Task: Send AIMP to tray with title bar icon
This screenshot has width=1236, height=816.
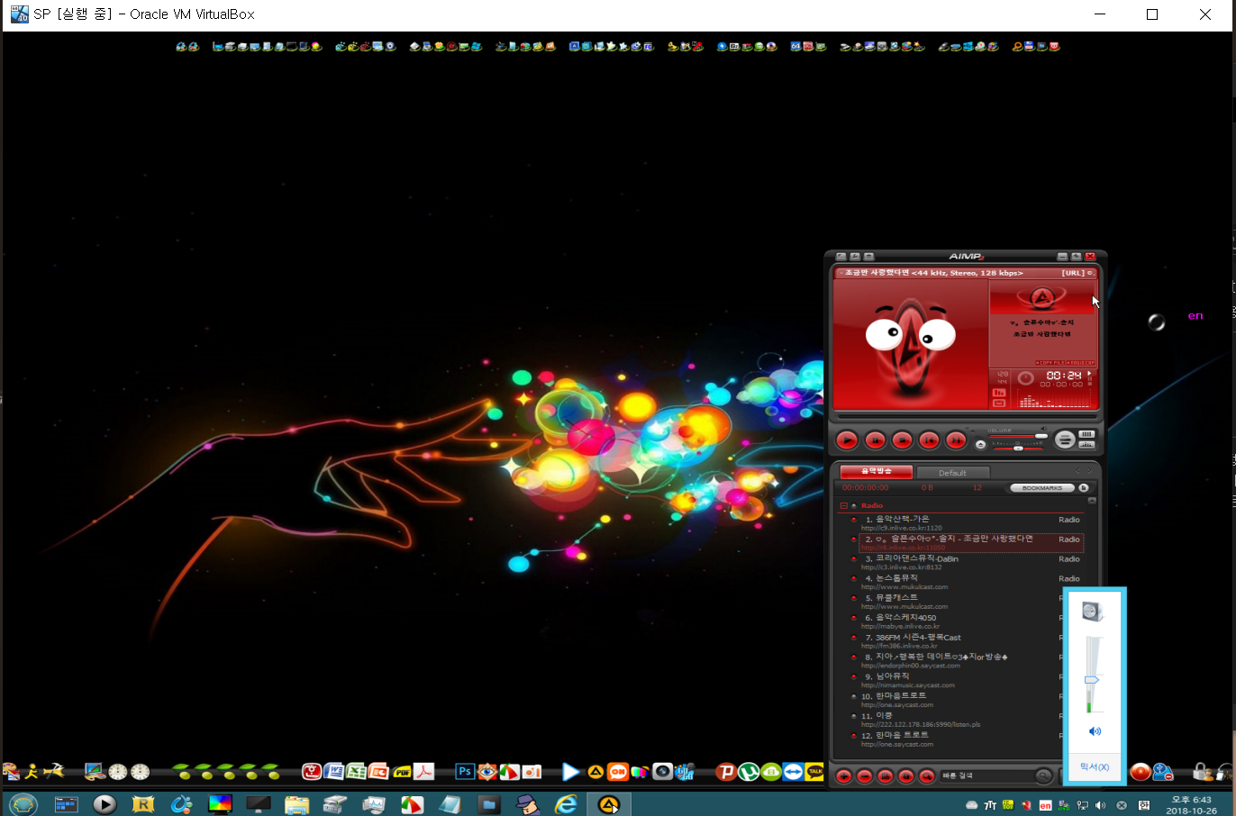Action: [x=1076, y=256]
